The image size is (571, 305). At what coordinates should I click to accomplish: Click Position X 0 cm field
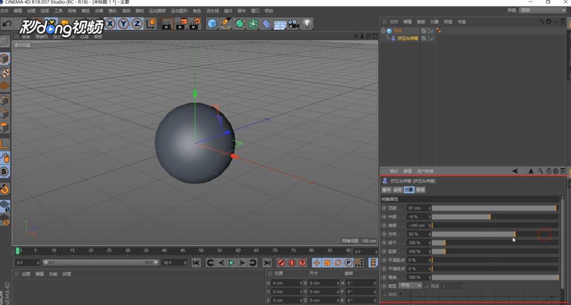click(x=287, y=283)
